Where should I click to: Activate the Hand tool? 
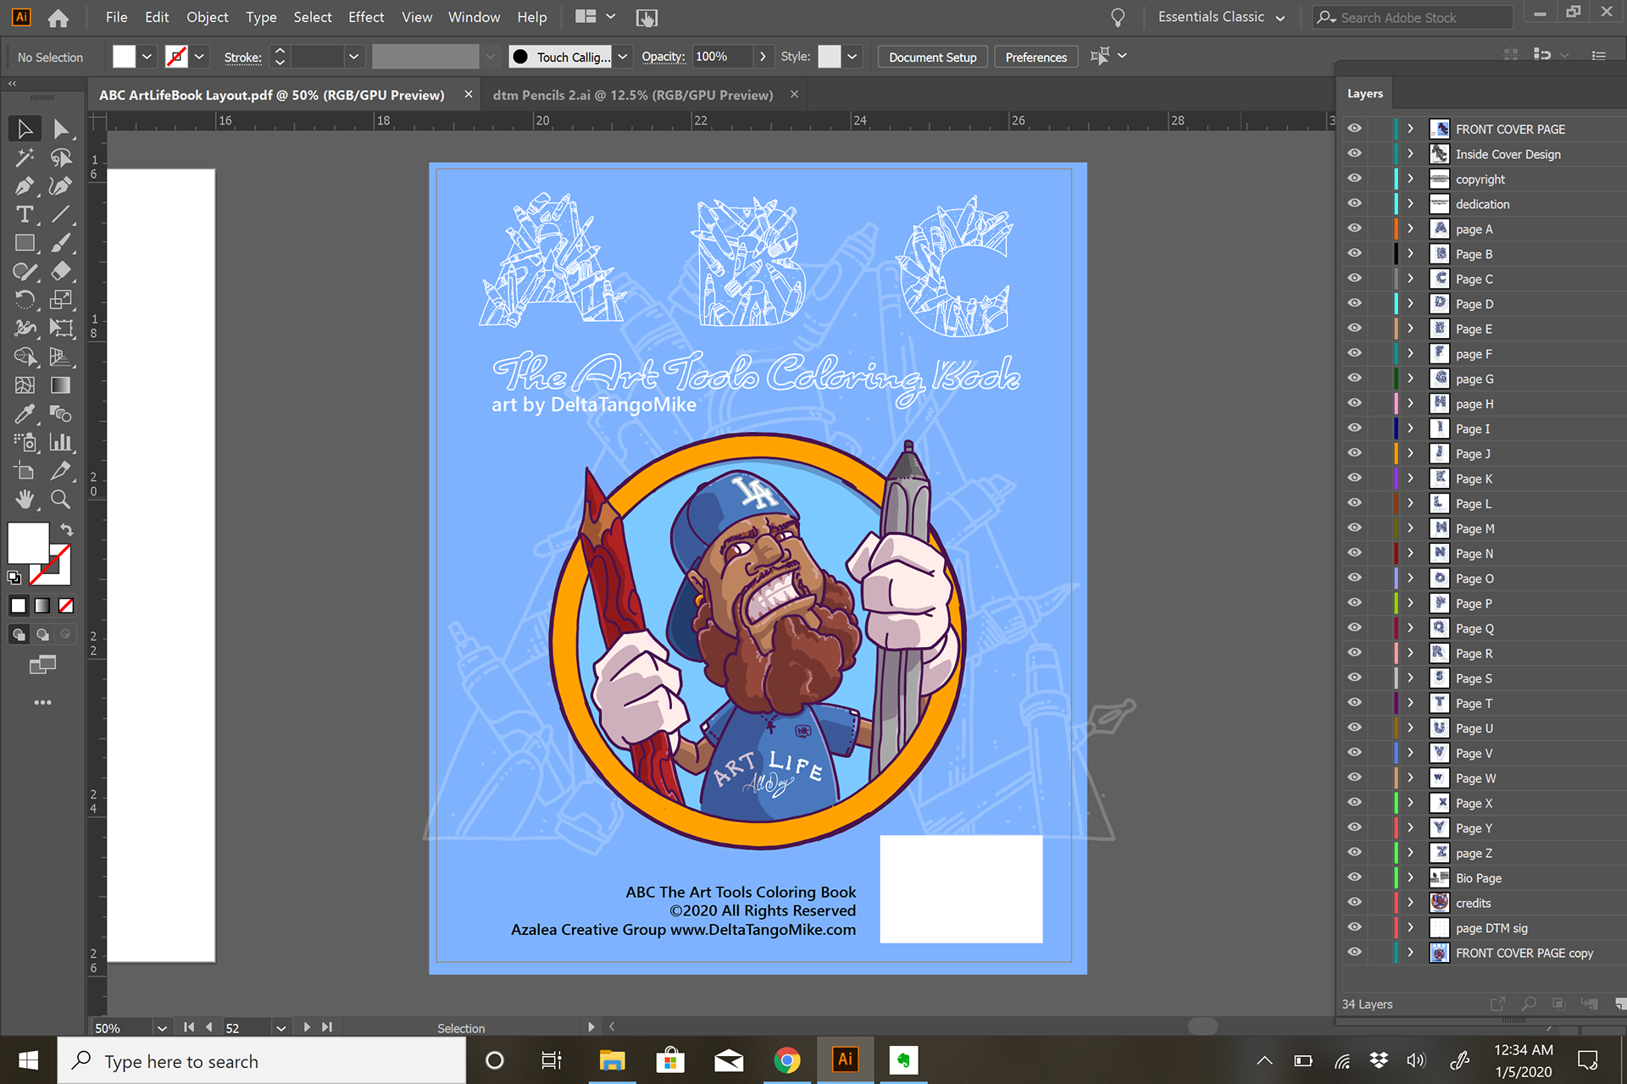[x=25, y=499]
